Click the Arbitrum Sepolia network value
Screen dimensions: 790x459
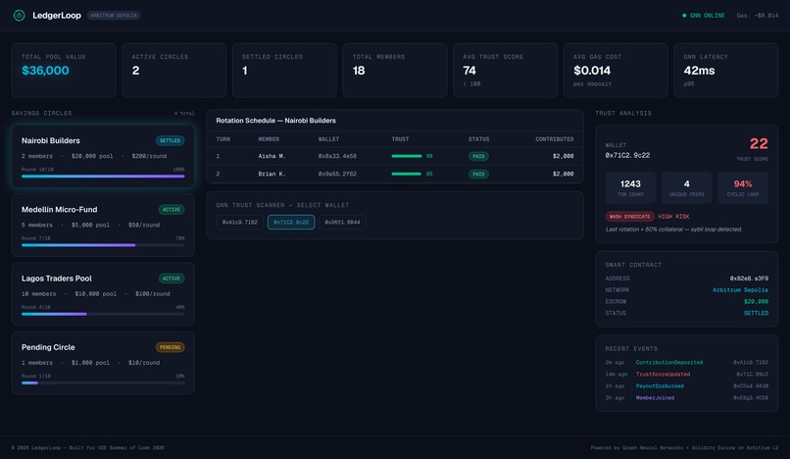point(740,290)
